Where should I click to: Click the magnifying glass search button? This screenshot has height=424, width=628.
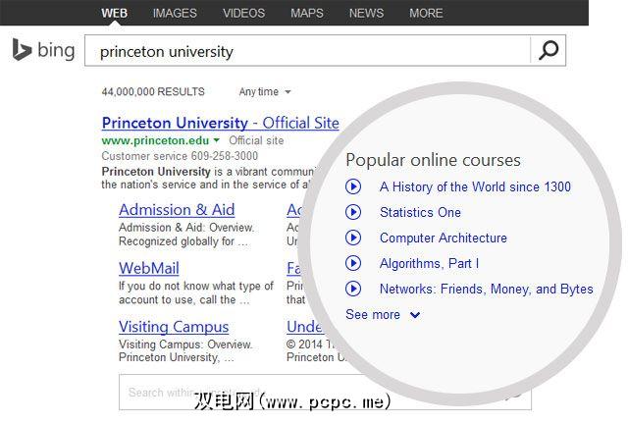[548, 50]
